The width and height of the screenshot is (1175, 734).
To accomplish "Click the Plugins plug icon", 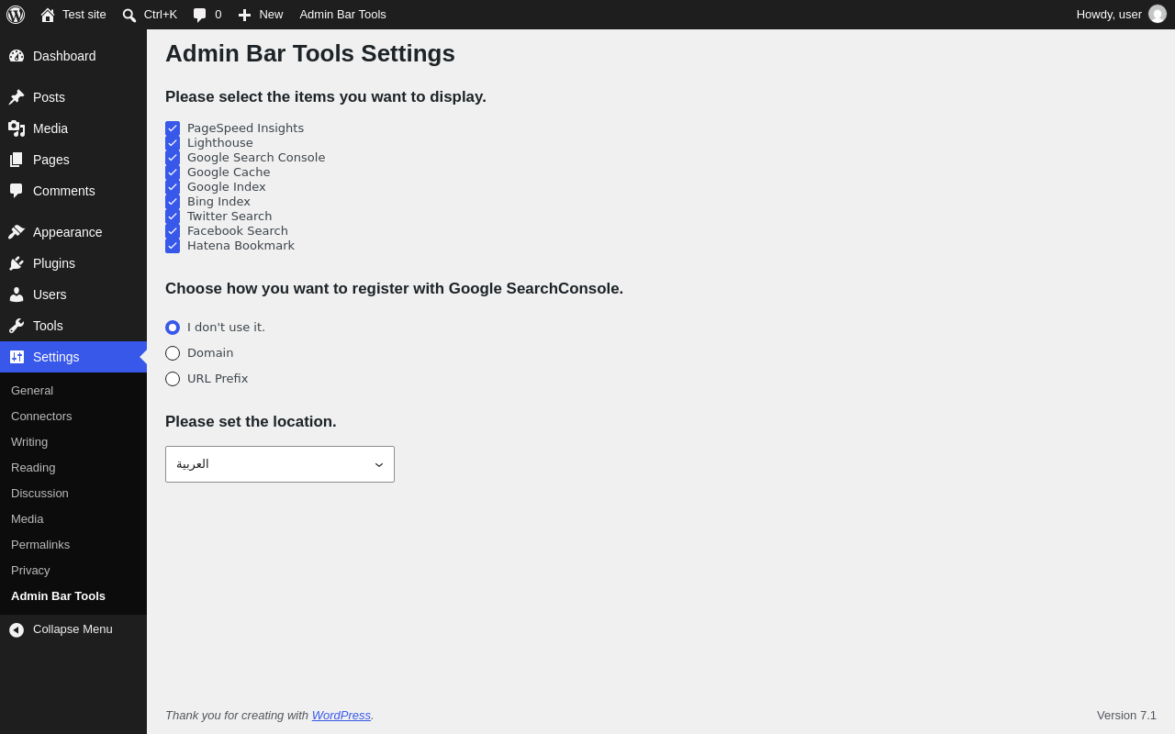I will [17, 263].
